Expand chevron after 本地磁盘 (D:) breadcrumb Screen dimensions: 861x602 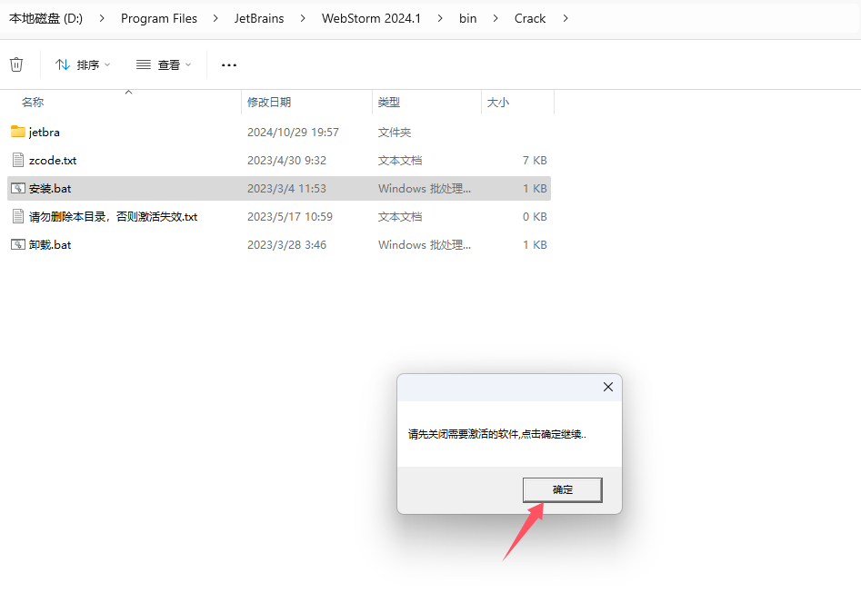point(102,19)
